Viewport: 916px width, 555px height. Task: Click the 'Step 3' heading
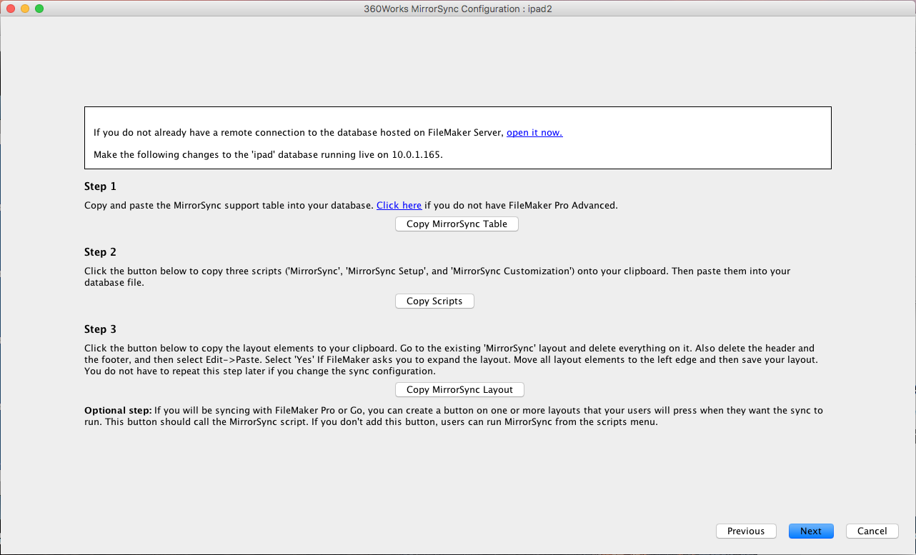100,329
